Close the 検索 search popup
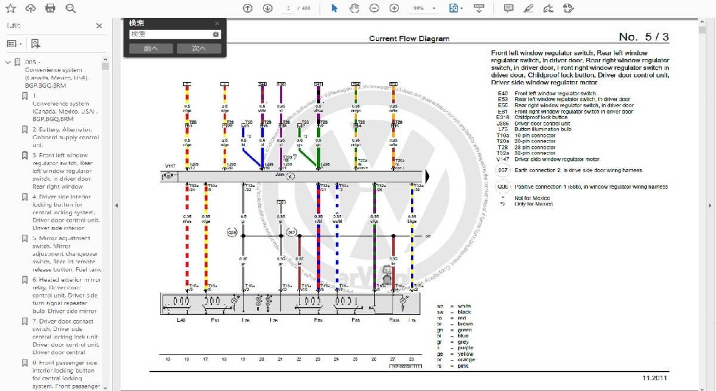 point(217,23)
